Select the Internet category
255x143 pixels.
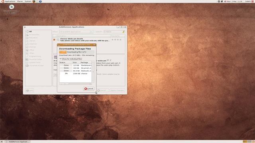pyautogui.click(x=38, y=47)
